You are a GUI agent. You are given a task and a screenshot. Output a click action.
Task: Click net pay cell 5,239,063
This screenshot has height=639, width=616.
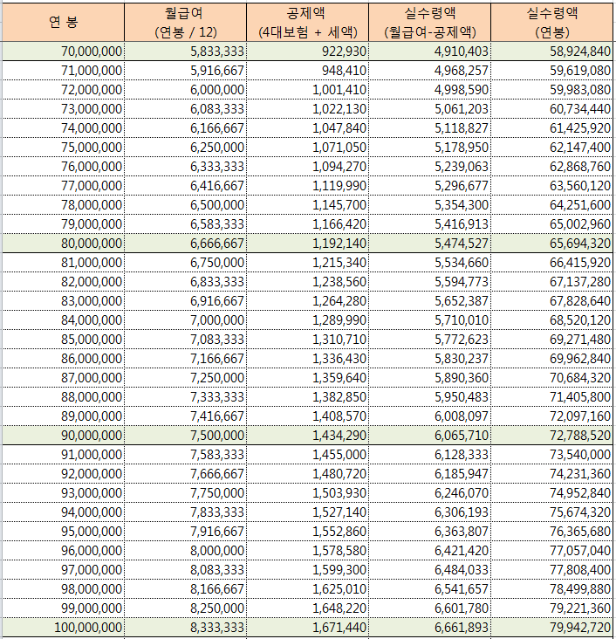[430, 166]
